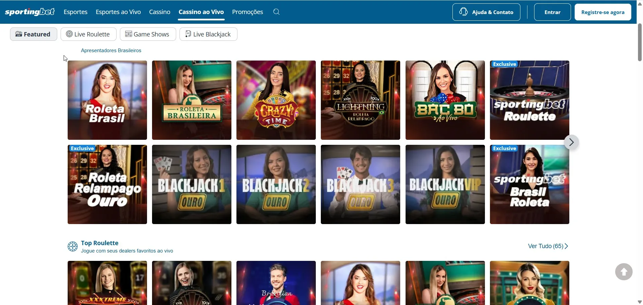
Task: Open the Live Blackjack category
Action: point(208,34)
